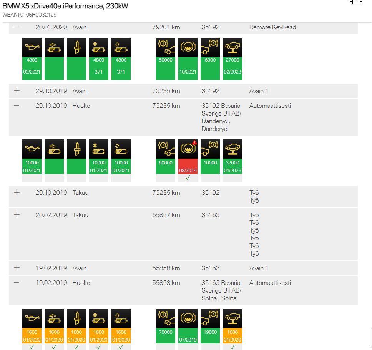This screenshot has height=350, width=372.
Task: Expand the 20.02.2019 Takuu entry
Action: click(x=17, y=214)
